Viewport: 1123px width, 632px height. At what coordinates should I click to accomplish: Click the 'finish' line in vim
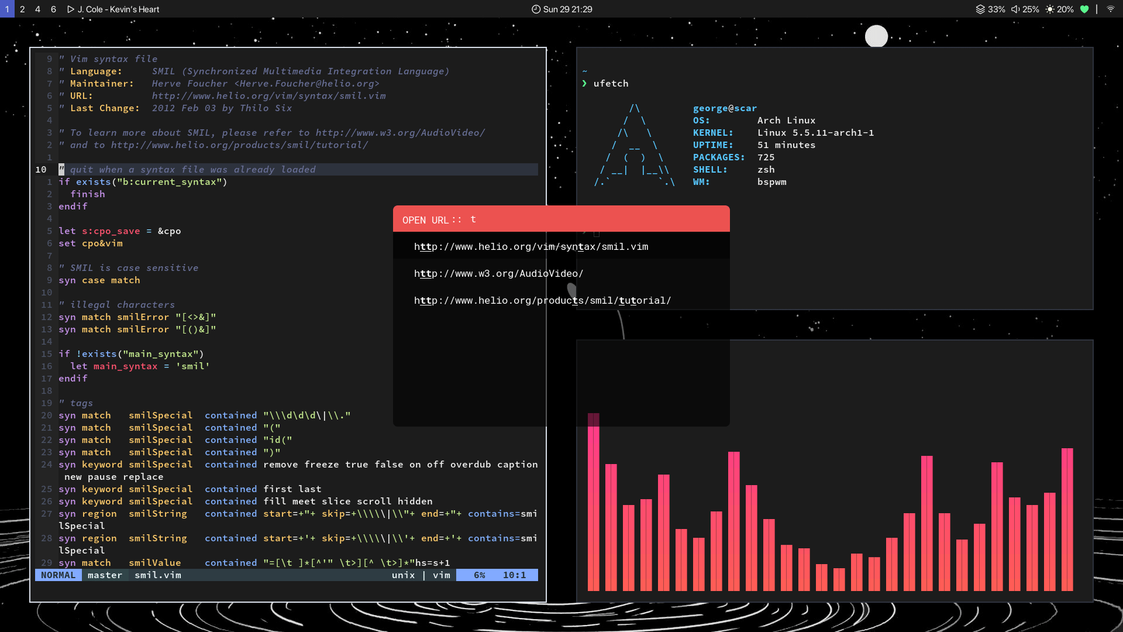coord(88,194)
